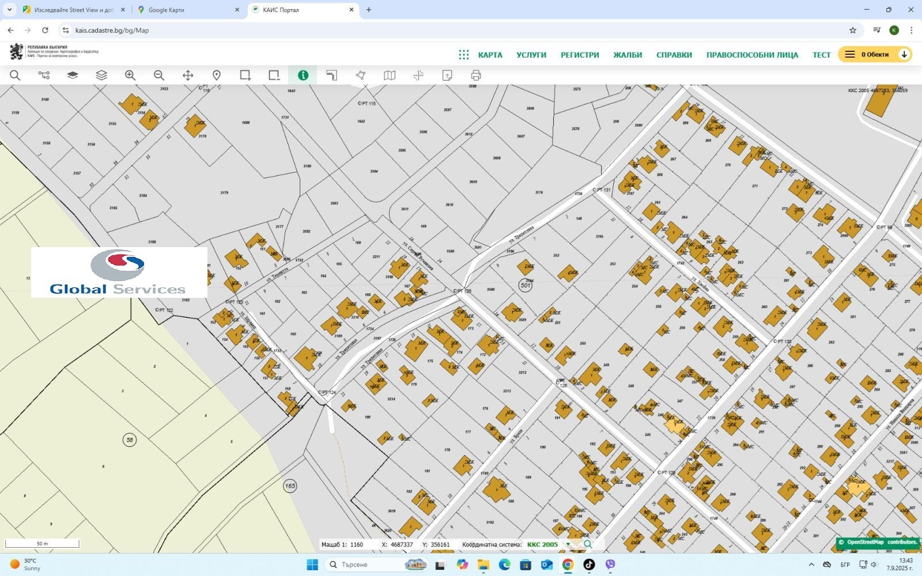Open the nine-dot apps grid menu

click(x=464, y=55)
